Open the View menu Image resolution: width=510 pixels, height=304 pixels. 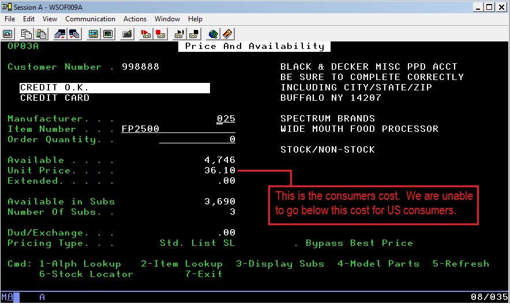tap(50, 19)
